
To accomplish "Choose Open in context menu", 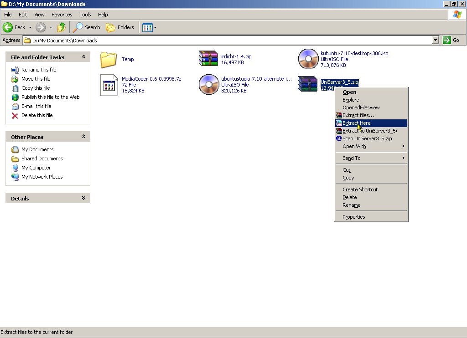I will (371, 92).
